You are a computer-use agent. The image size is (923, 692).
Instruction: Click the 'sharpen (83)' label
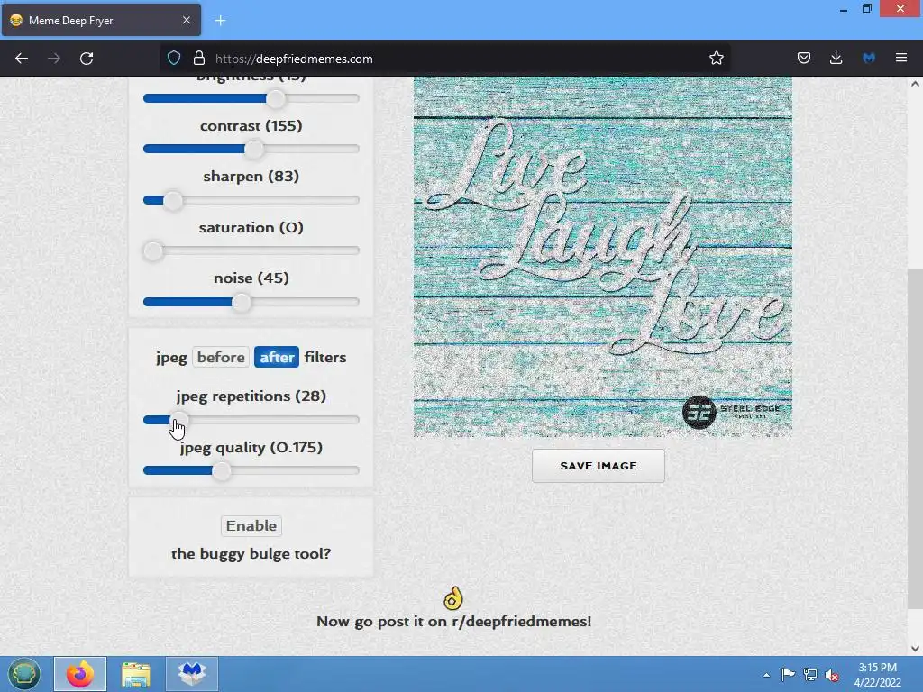251,177
